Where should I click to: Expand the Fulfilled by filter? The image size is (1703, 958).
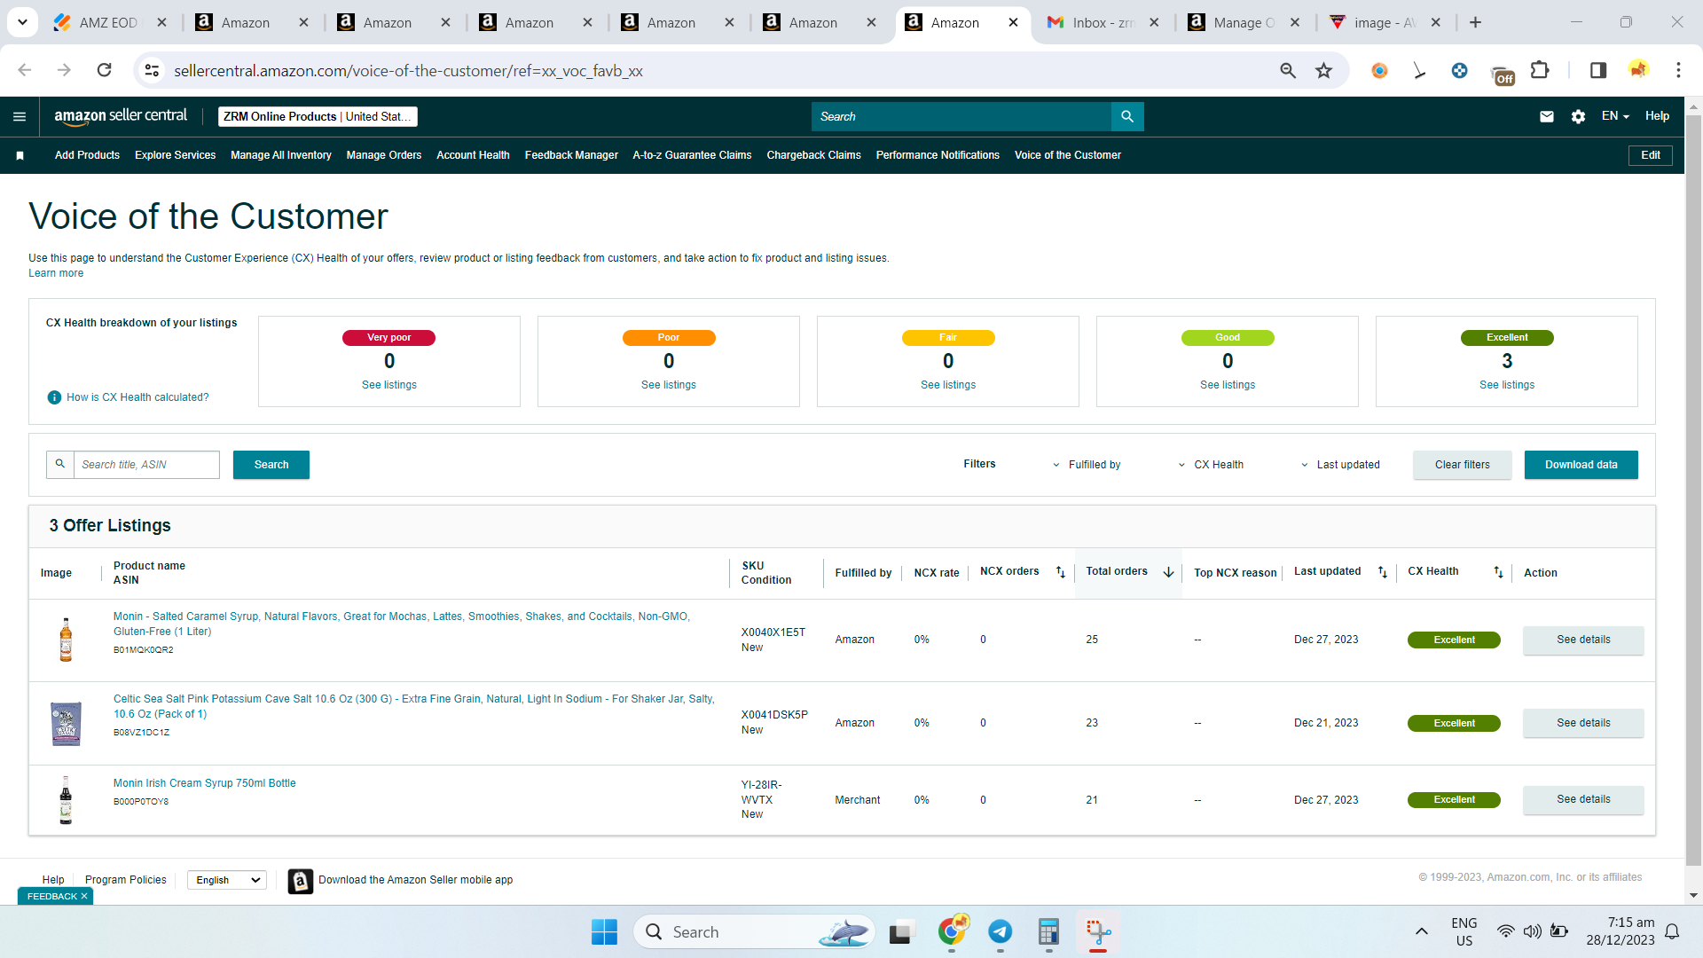(1087, 465)
